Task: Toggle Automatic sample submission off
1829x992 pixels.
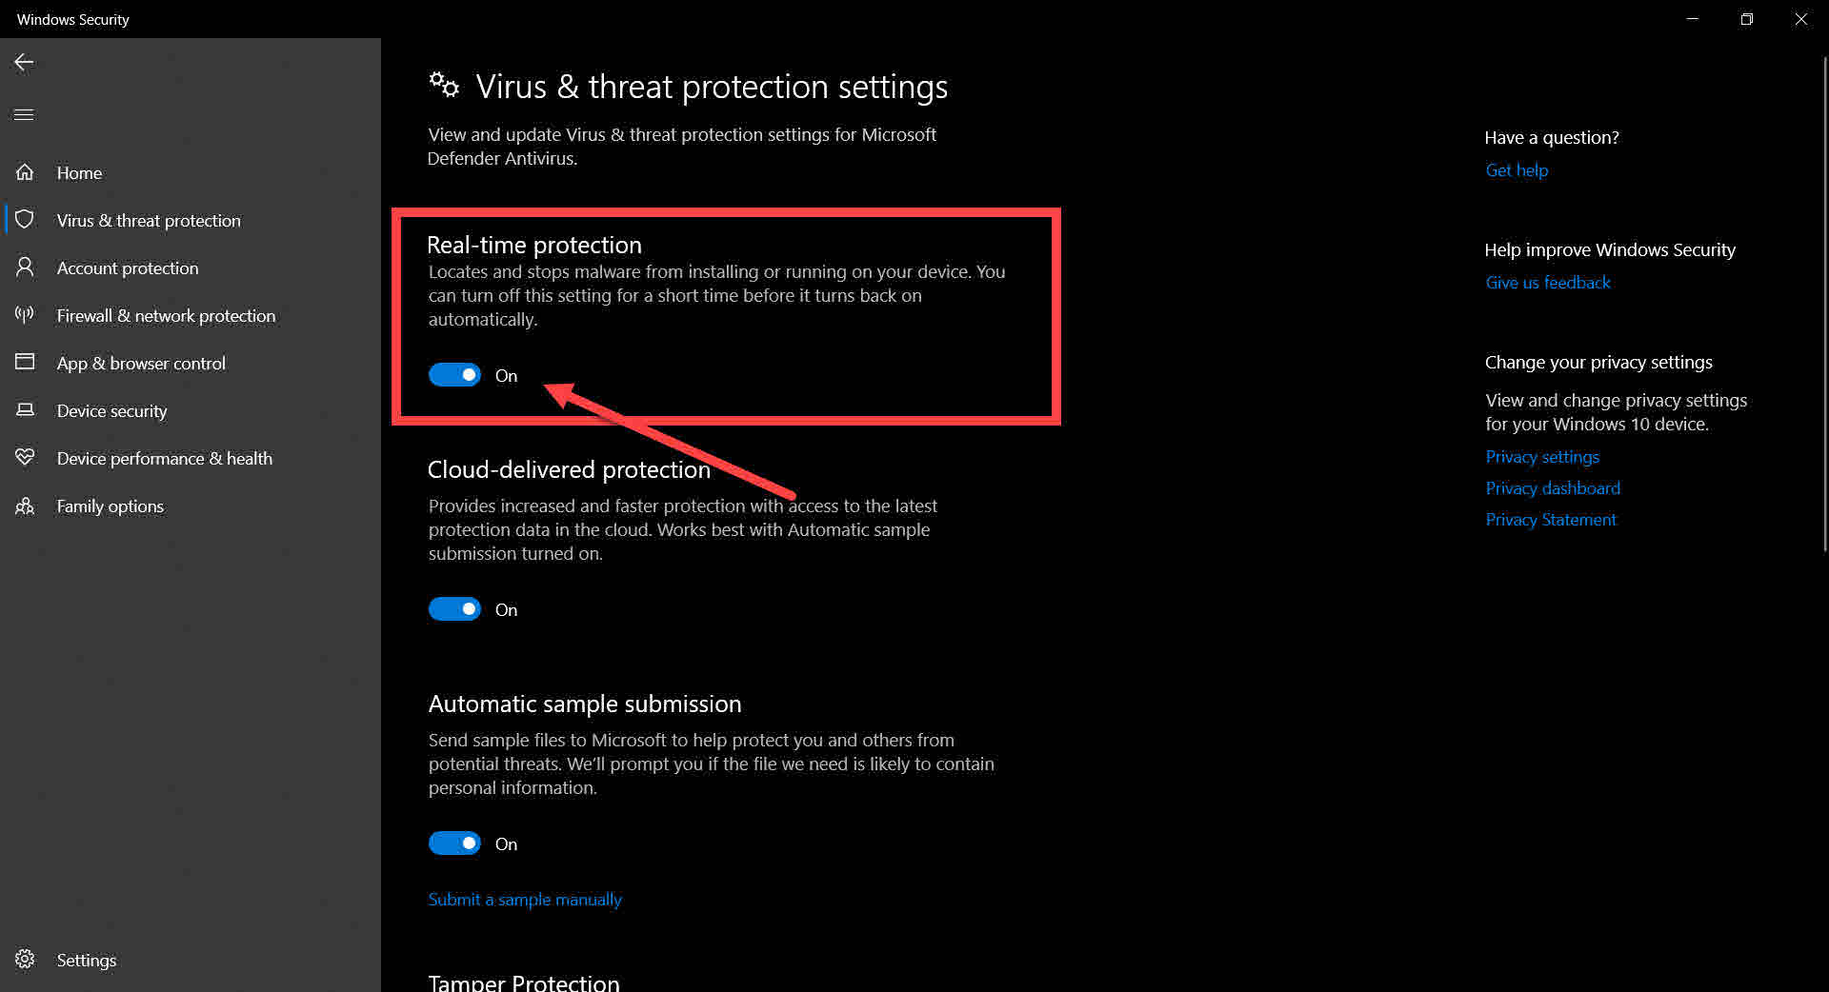Action: 454,843
